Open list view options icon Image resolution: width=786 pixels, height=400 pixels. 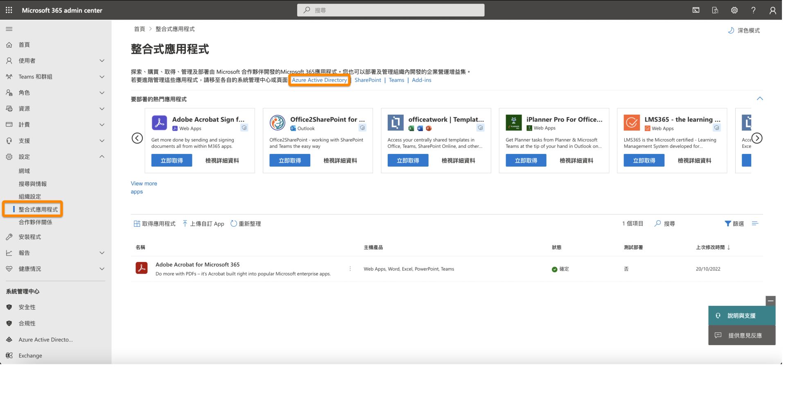coord(755,224)
